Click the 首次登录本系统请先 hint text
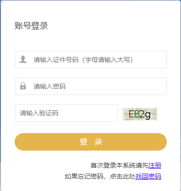Viewport: 181px width, 191px height. pos(119,165)
